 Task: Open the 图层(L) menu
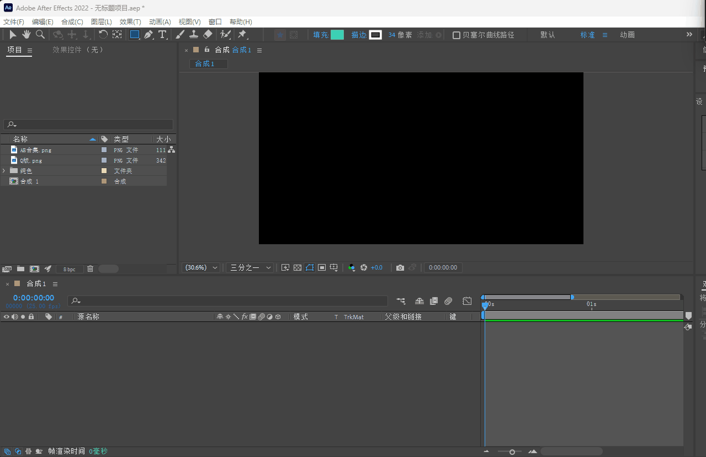pos(102,22)
